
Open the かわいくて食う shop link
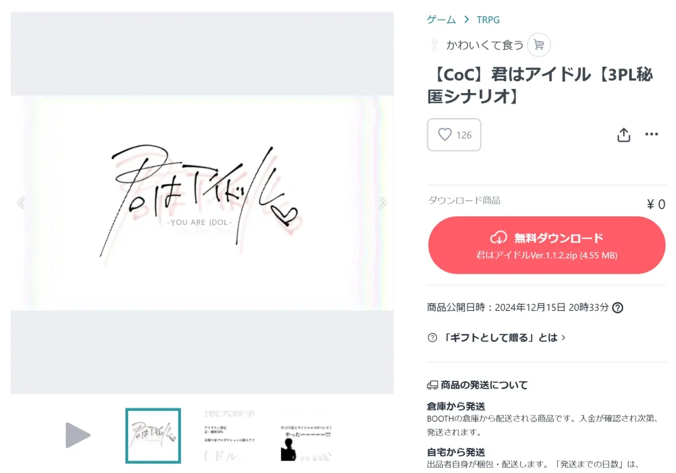click(x=485, y=45)
